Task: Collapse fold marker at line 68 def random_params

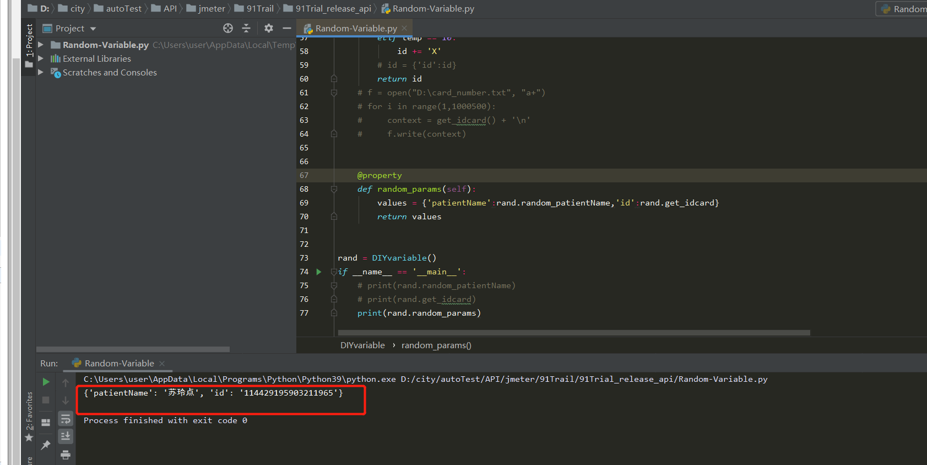Action: click(x=334, y=189)
